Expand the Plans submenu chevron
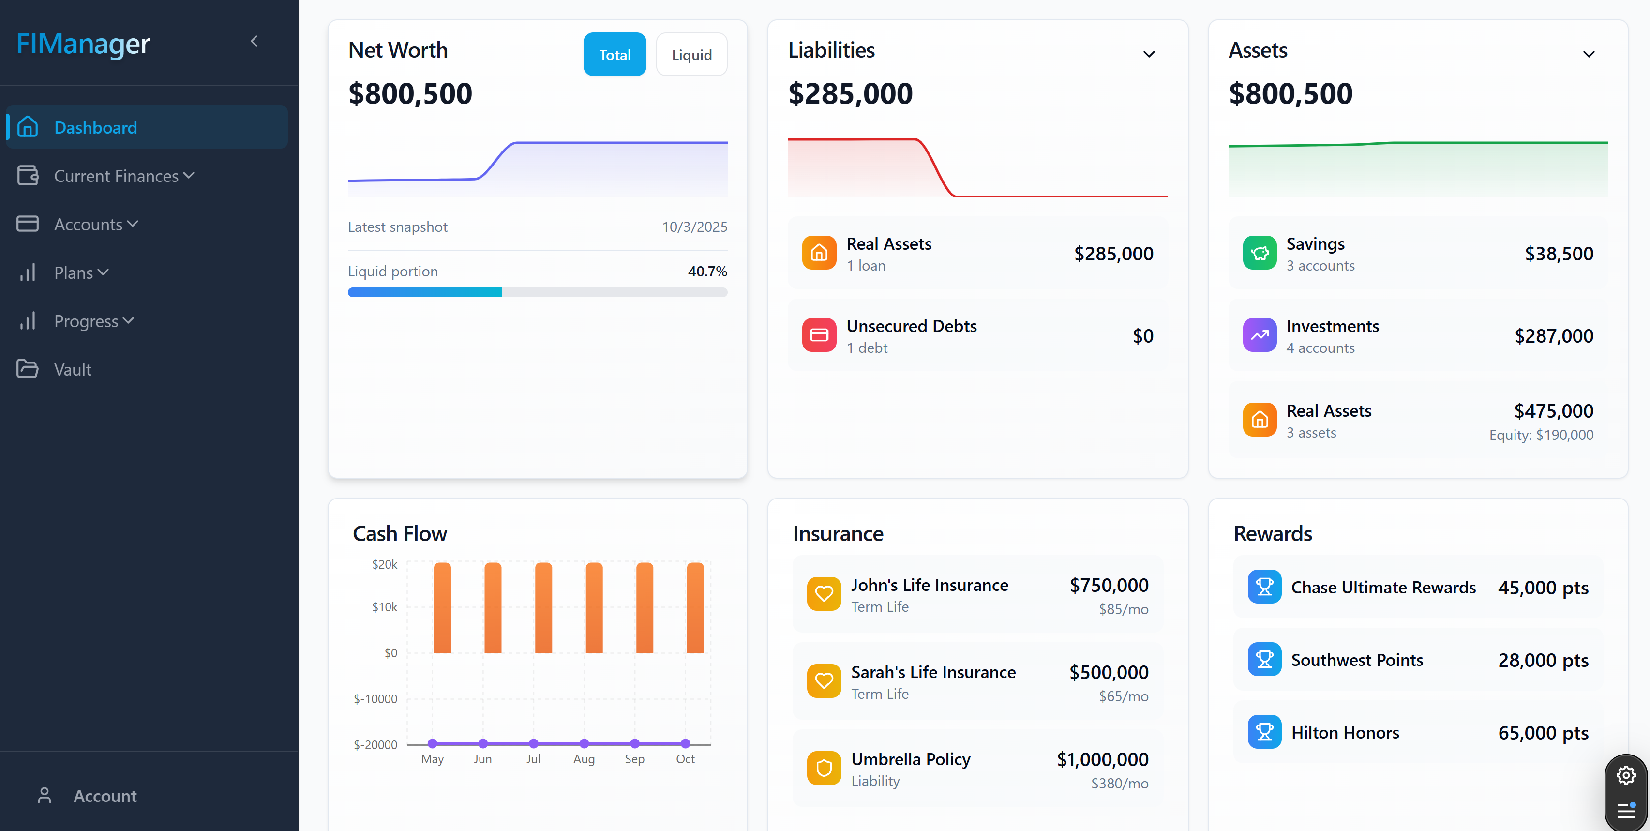The image size is (1650, 831). pyautogui.click(x=103, y=272)
